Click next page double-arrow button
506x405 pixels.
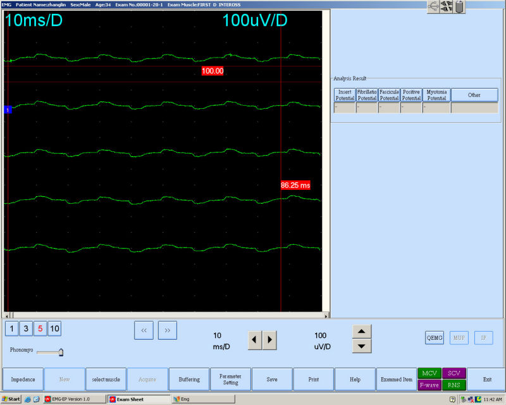click(168, 330)
